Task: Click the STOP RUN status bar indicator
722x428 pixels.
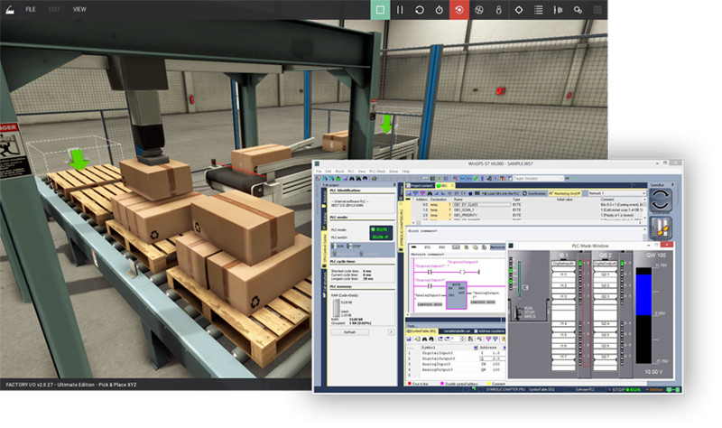Action: coord(625,390)
